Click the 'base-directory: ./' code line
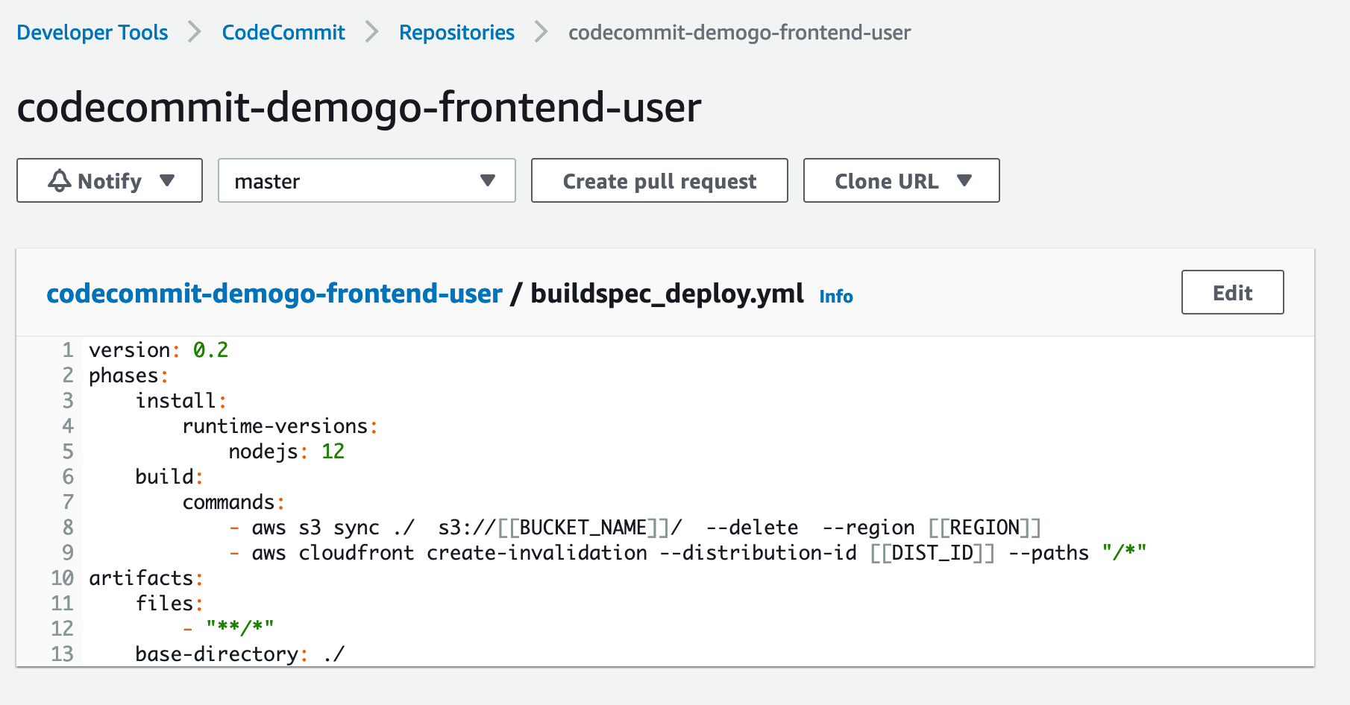The image size is (1350, 705). click(x=240, y=654)
